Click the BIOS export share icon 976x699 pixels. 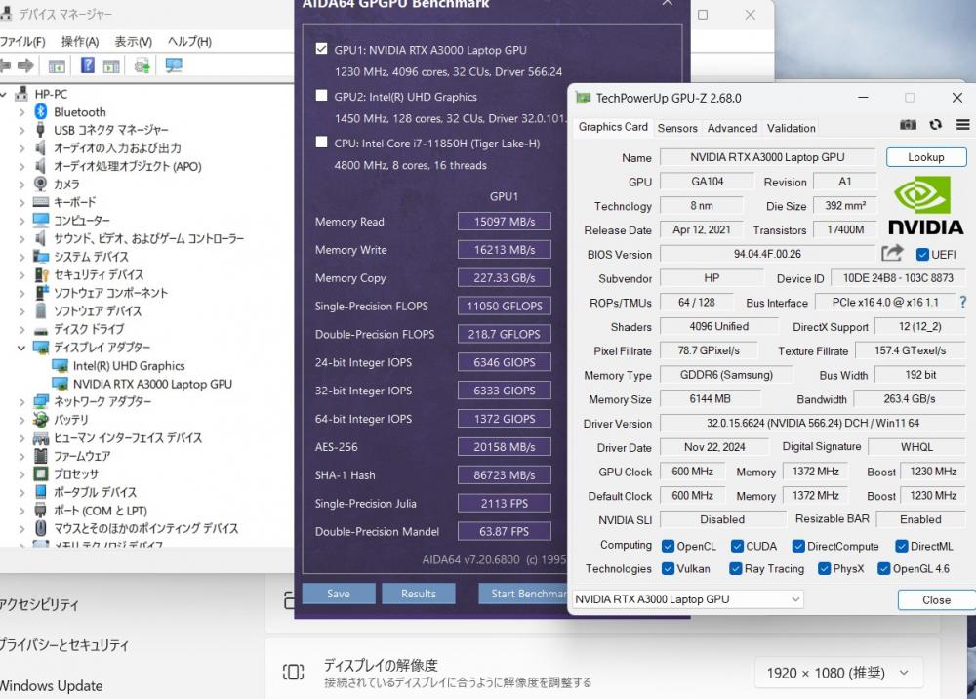coord(891,254)
